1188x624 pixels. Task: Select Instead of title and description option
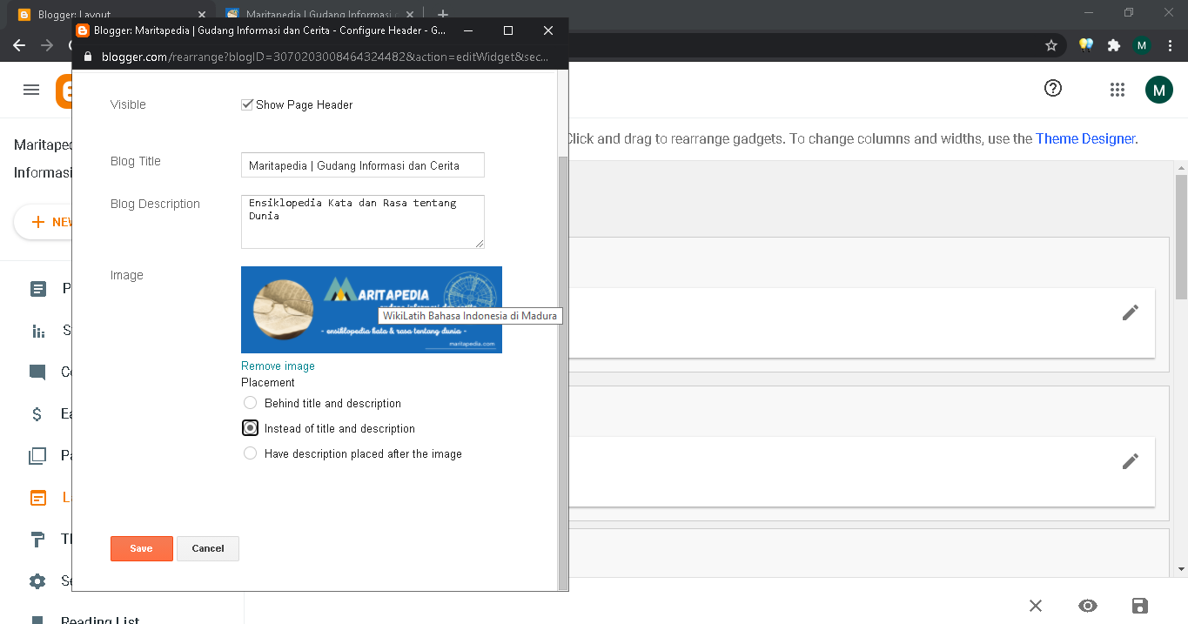coord(251,428)
